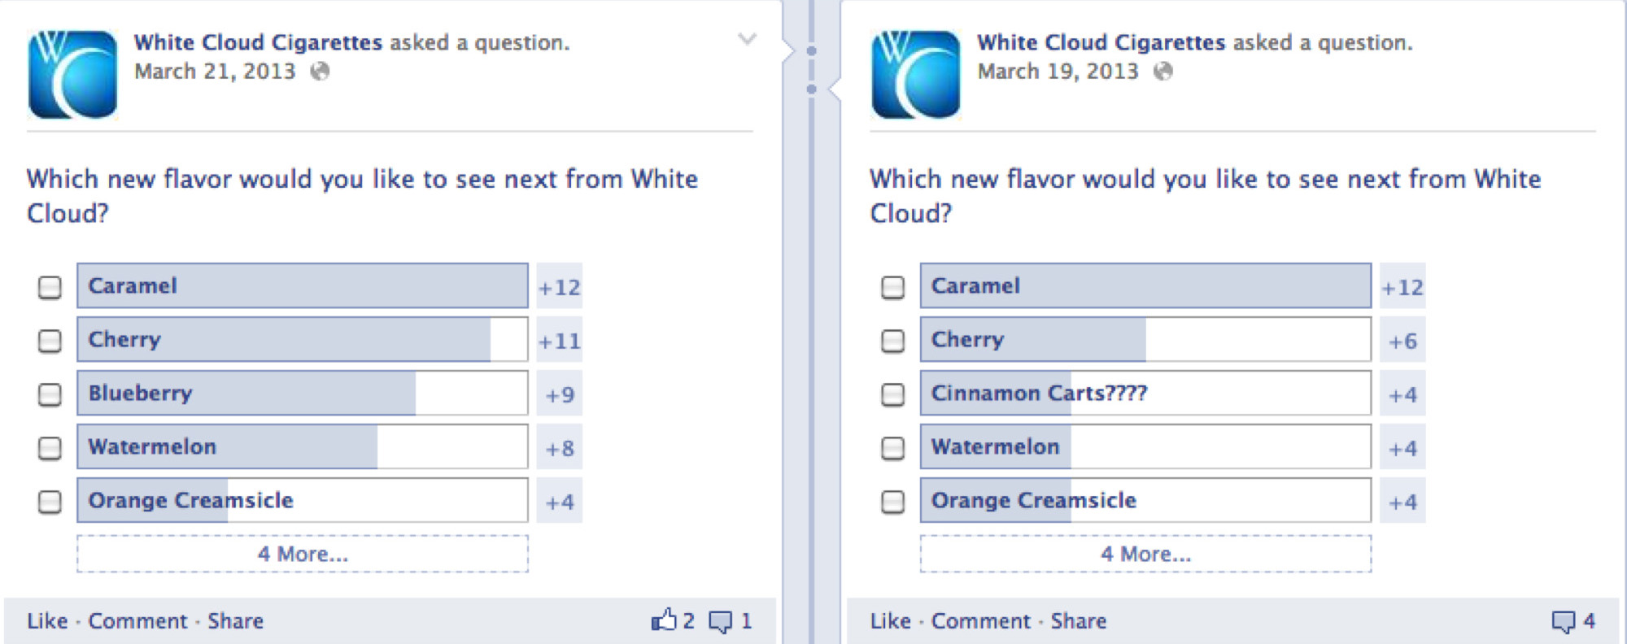Click thumbs-up likes count icon
The height and width of the screenshot is (644, 1627).
(x=664, y=620)
